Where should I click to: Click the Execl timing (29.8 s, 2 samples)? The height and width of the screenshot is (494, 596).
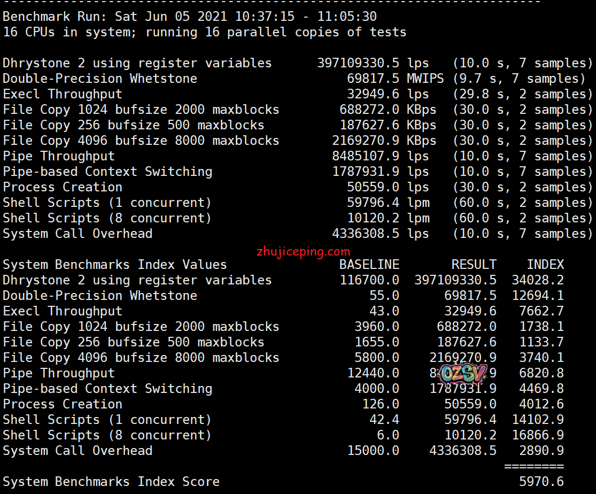[523, 94]
